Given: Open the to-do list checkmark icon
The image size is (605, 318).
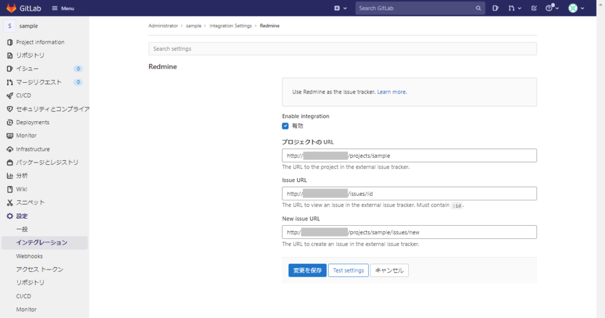Looking at the screenshot, I should [x=534, y=8].
